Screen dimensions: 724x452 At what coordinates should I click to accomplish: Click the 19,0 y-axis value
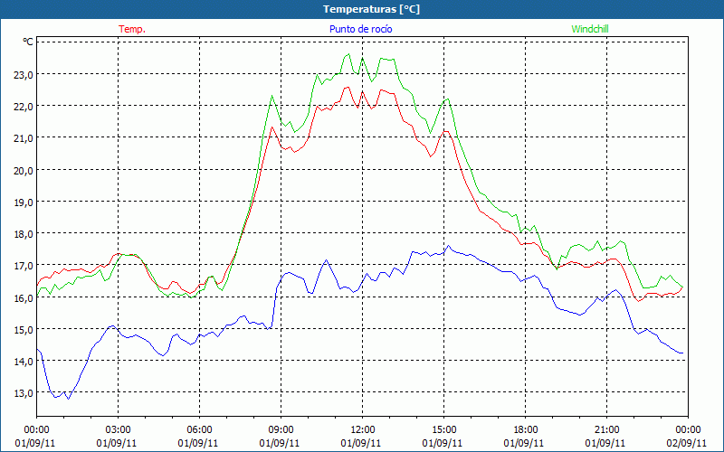point(24,202)
